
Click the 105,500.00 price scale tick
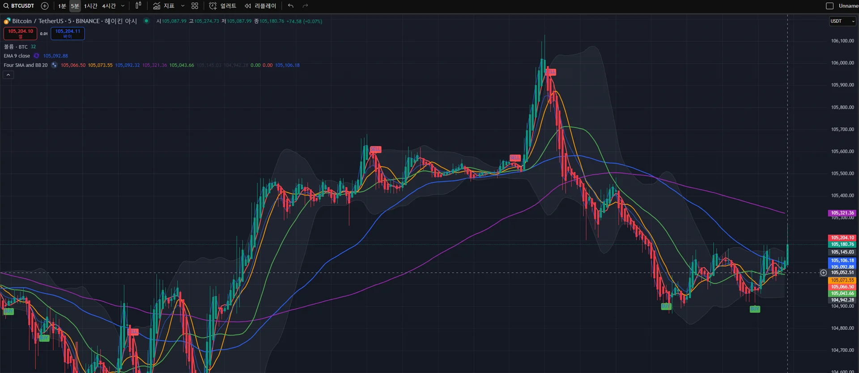[x=842, y=173]
